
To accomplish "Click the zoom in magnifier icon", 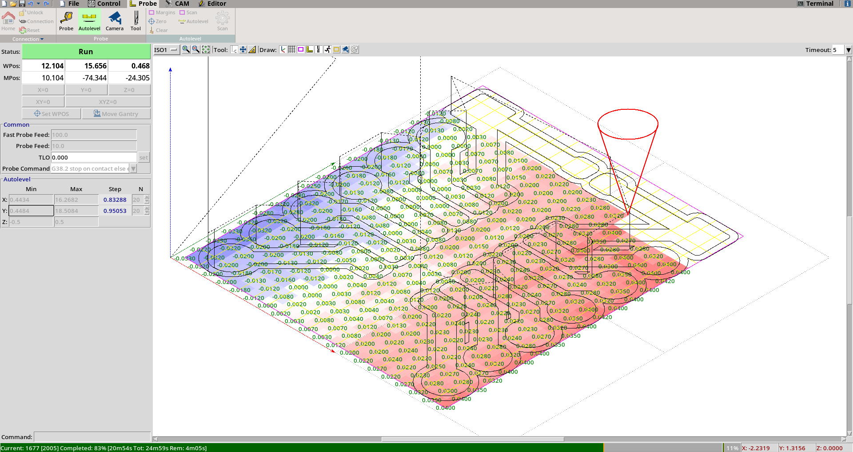I will coord(186,50).
